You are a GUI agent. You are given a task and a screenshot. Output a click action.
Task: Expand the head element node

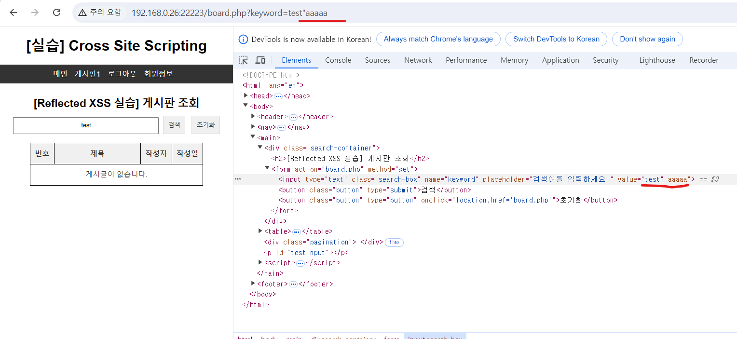246,95
